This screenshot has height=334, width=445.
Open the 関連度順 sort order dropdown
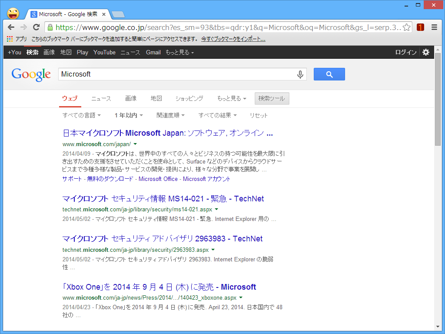[x=169, y=115]
